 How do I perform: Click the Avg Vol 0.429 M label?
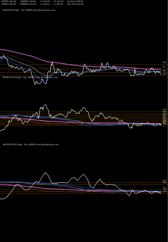click(x=75, y=1)
